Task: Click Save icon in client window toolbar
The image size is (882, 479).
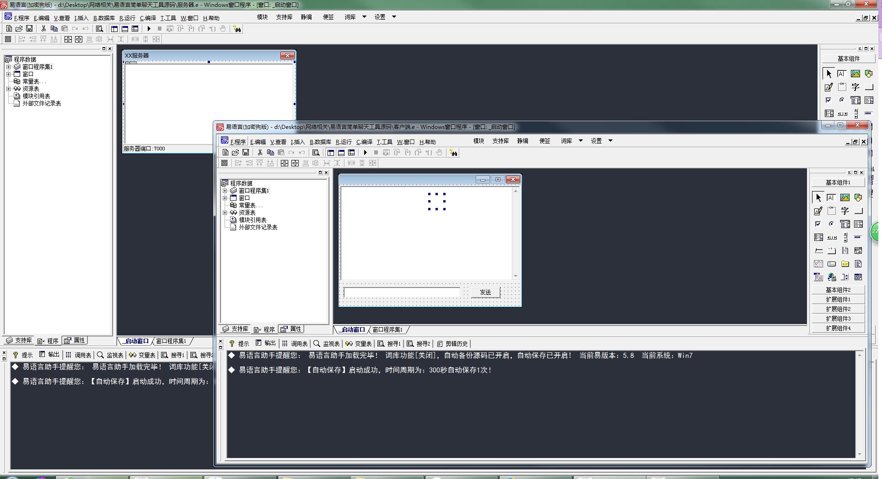Action: [246, 152]
